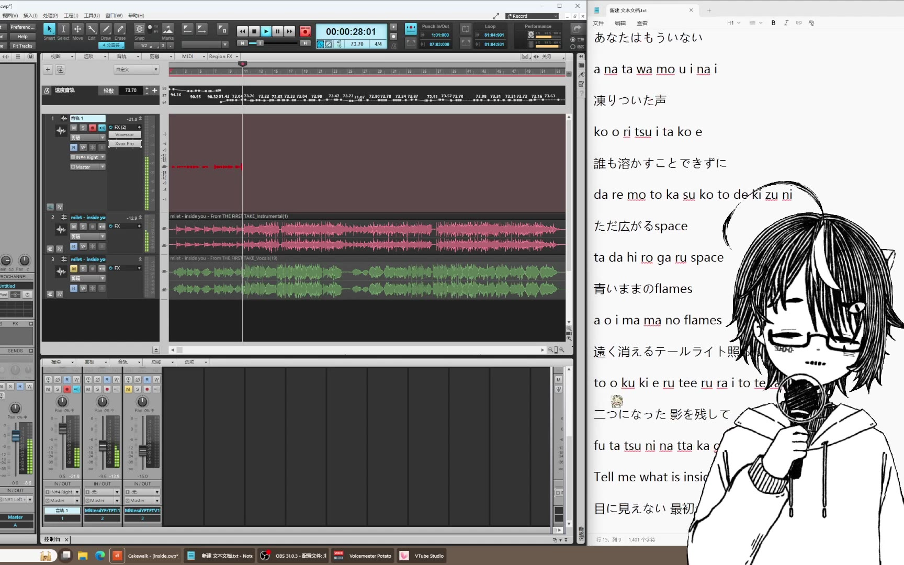Open the 编辑 menu in Notepad

620,23
